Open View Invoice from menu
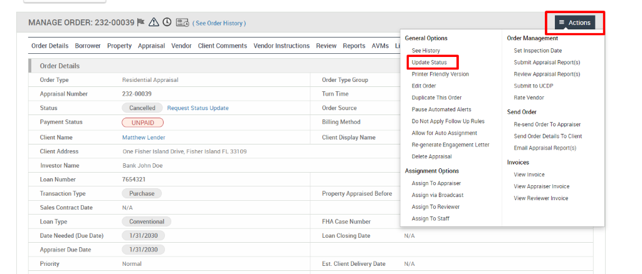Image resolution: width=642 pixels, height=274 pixels. point(529,175)
